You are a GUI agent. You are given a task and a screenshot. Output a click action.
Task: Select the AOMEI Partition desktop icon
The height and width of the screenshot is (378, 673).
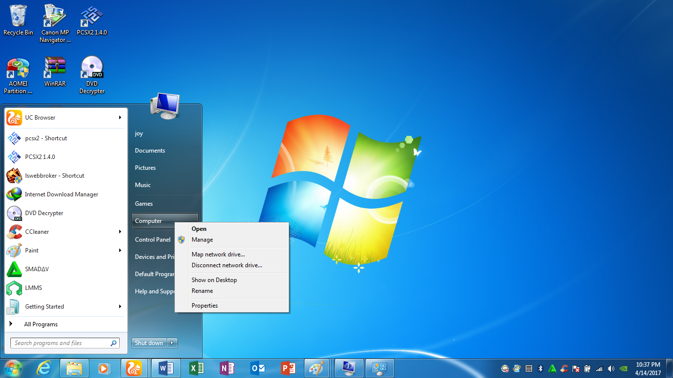(18, 75)
